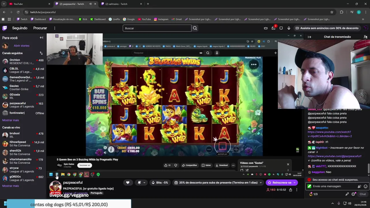Collapse the Para você sidebar
The image size is (370, 208).
pos(41,38)
